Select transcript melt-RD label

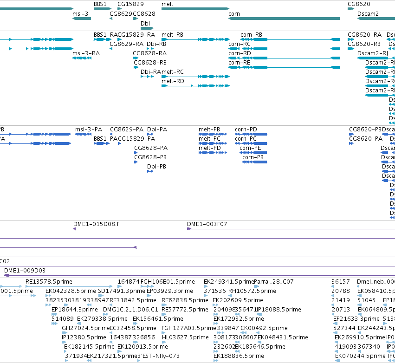[173, 81]
